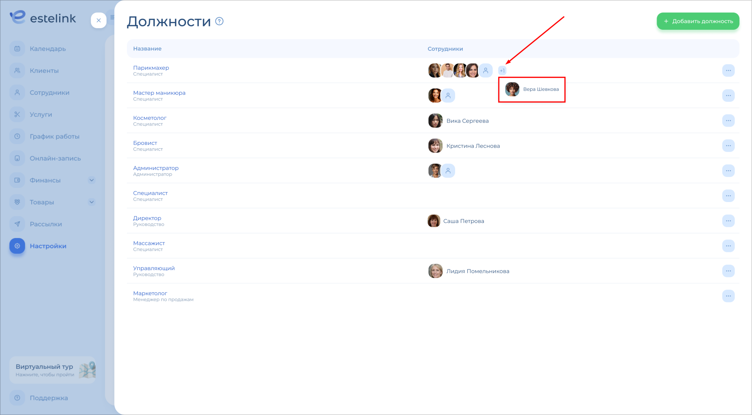Open Онлайн-запись section

click(x=55, y=158)
